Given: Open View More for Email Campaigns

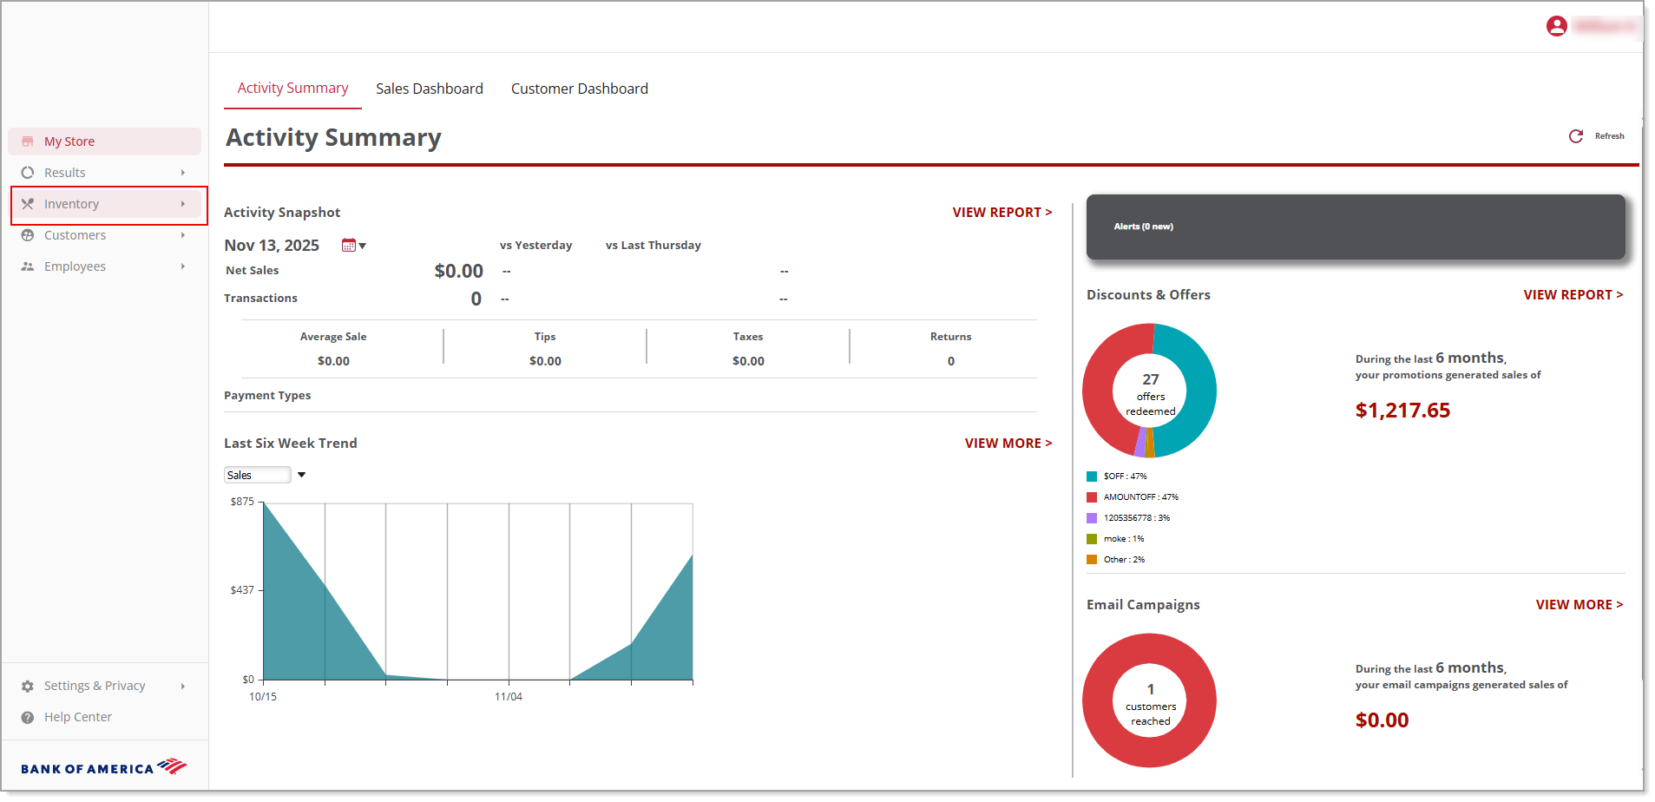Looking at the screenshot, I should pos(1579,605).
